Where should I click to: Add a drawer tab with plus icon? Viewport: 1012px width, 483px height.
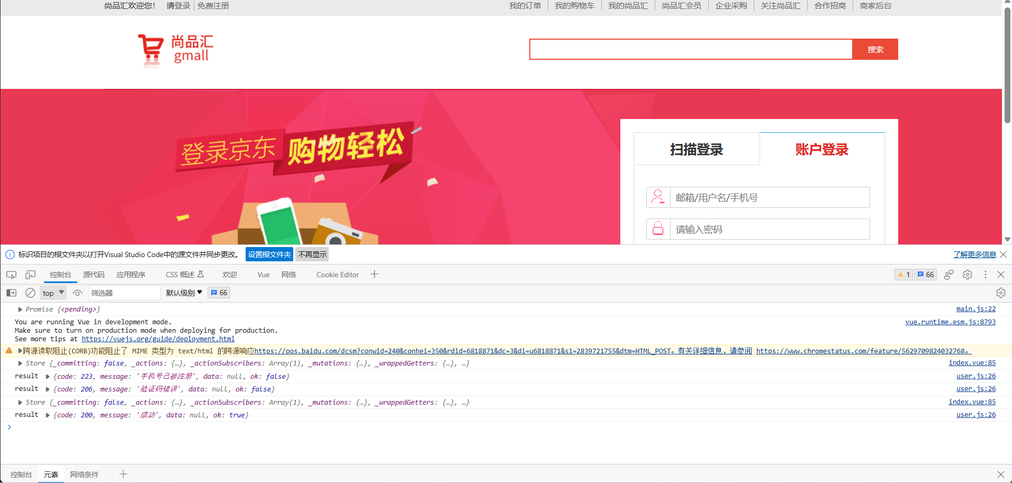123,474
